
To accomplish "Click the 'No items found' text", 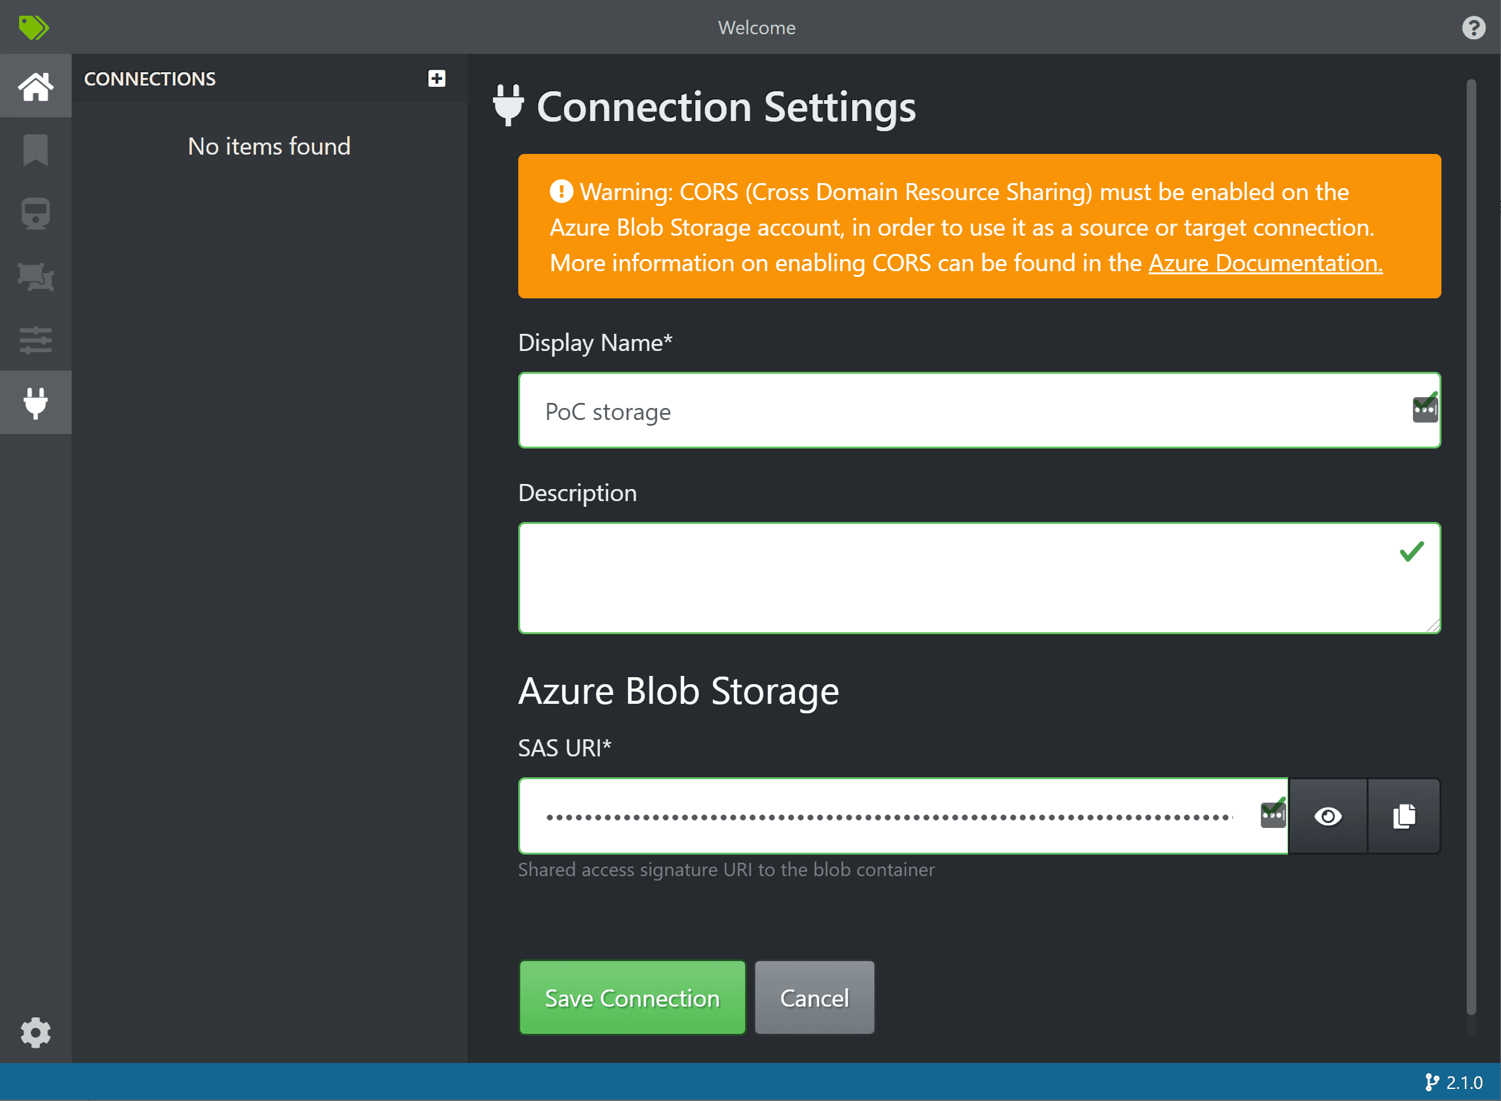I will (x=269, y=146).
